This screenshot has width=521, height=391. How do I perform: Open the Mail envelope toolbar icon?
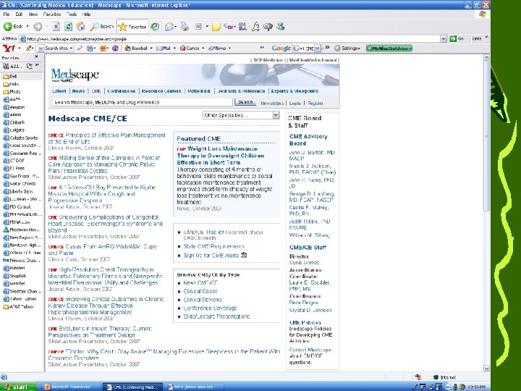click(169, 27)
